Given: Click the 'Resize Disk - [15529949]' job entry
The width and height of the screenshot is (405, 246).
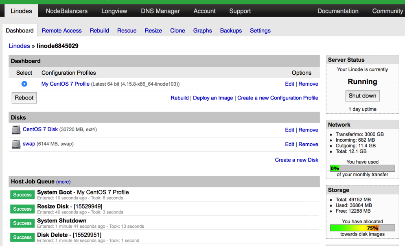Looking at the screenshot, I should (x=70, y=206).
